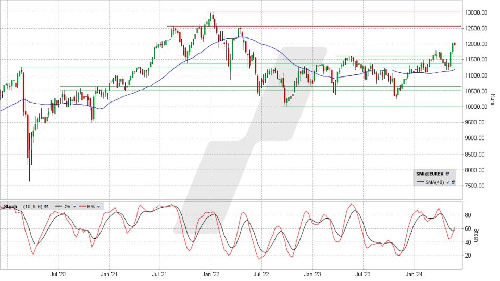Click the 10500.00 price axis label
The height and width of the screenshot is (281, 500).
tap(477, 91)
